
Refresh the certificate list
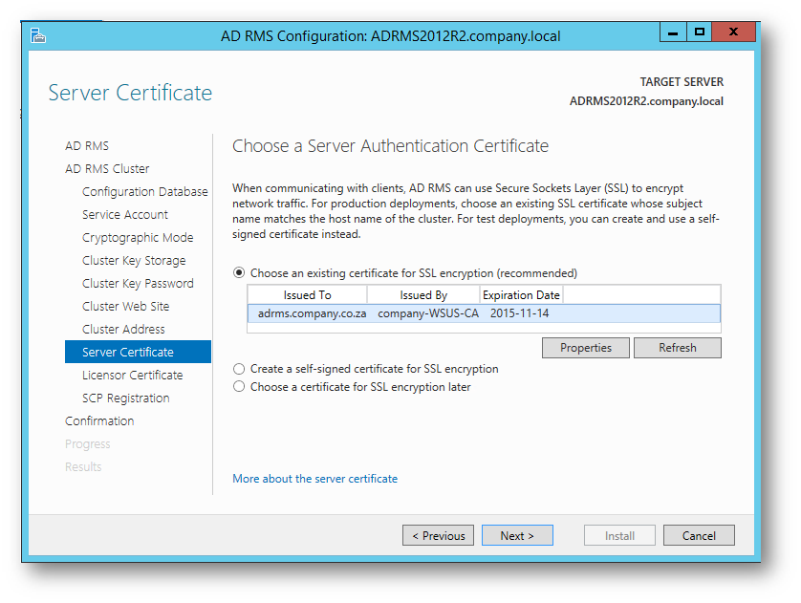[x=678, y=348]
